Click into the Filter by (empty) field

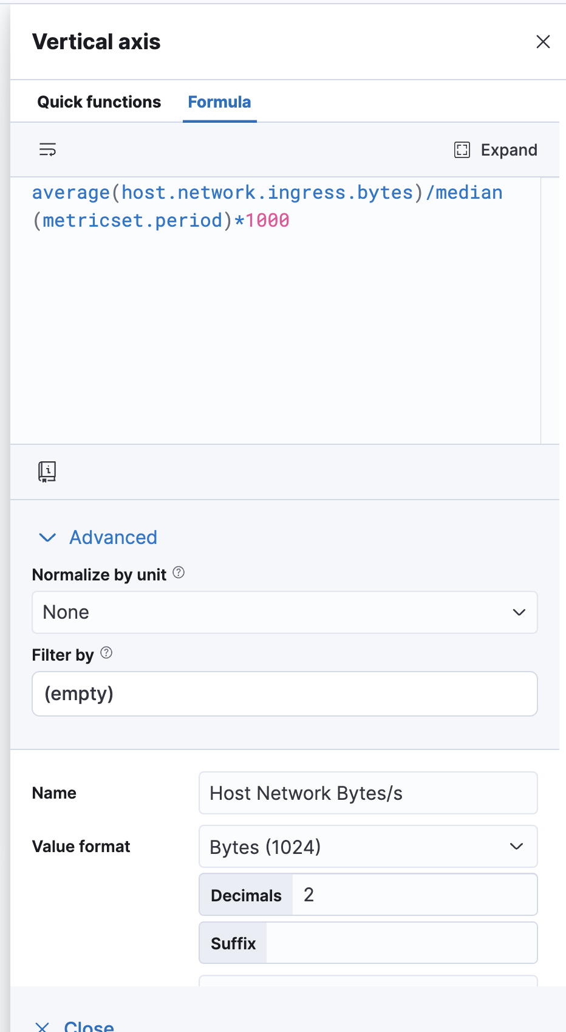(x=284, y=693)
